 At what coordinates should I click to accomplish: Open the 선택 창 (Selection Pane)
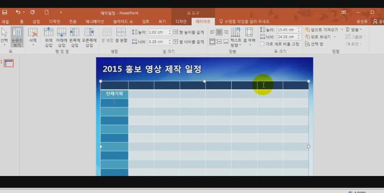314,44
